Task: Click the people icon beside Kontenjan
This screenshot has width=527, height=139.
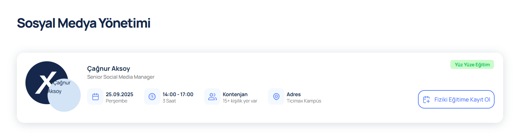Action: [x=212, y=97]
